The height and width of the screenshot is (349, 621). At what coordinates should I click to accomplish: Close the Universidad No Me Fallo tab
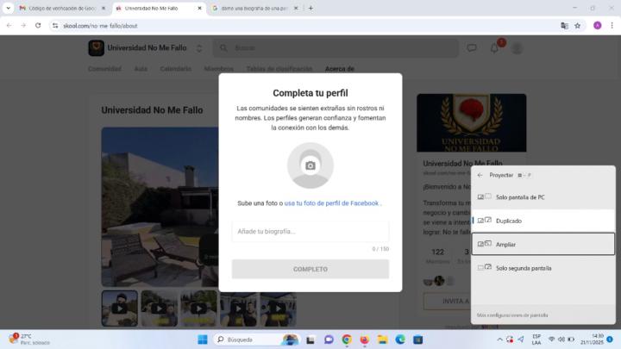199,8
